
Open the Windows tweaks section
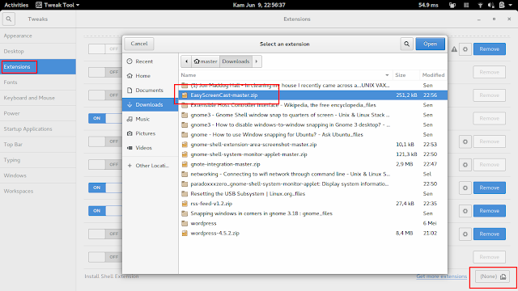pos(38,175)
